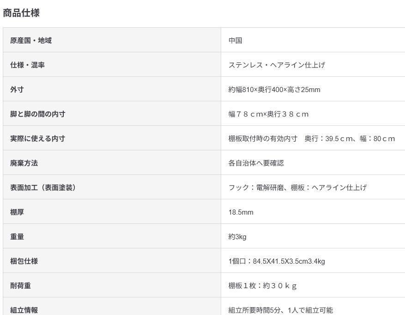Click the ステンレス・ヘアライン仕上げ text
Image resolution: width=405 pixels, height=315 pixels.
(277, 65)
